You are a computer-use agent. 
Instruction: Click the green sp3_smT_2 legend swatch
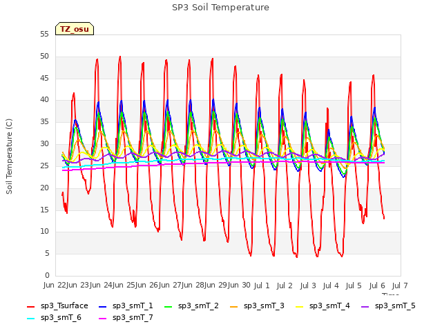169,306
